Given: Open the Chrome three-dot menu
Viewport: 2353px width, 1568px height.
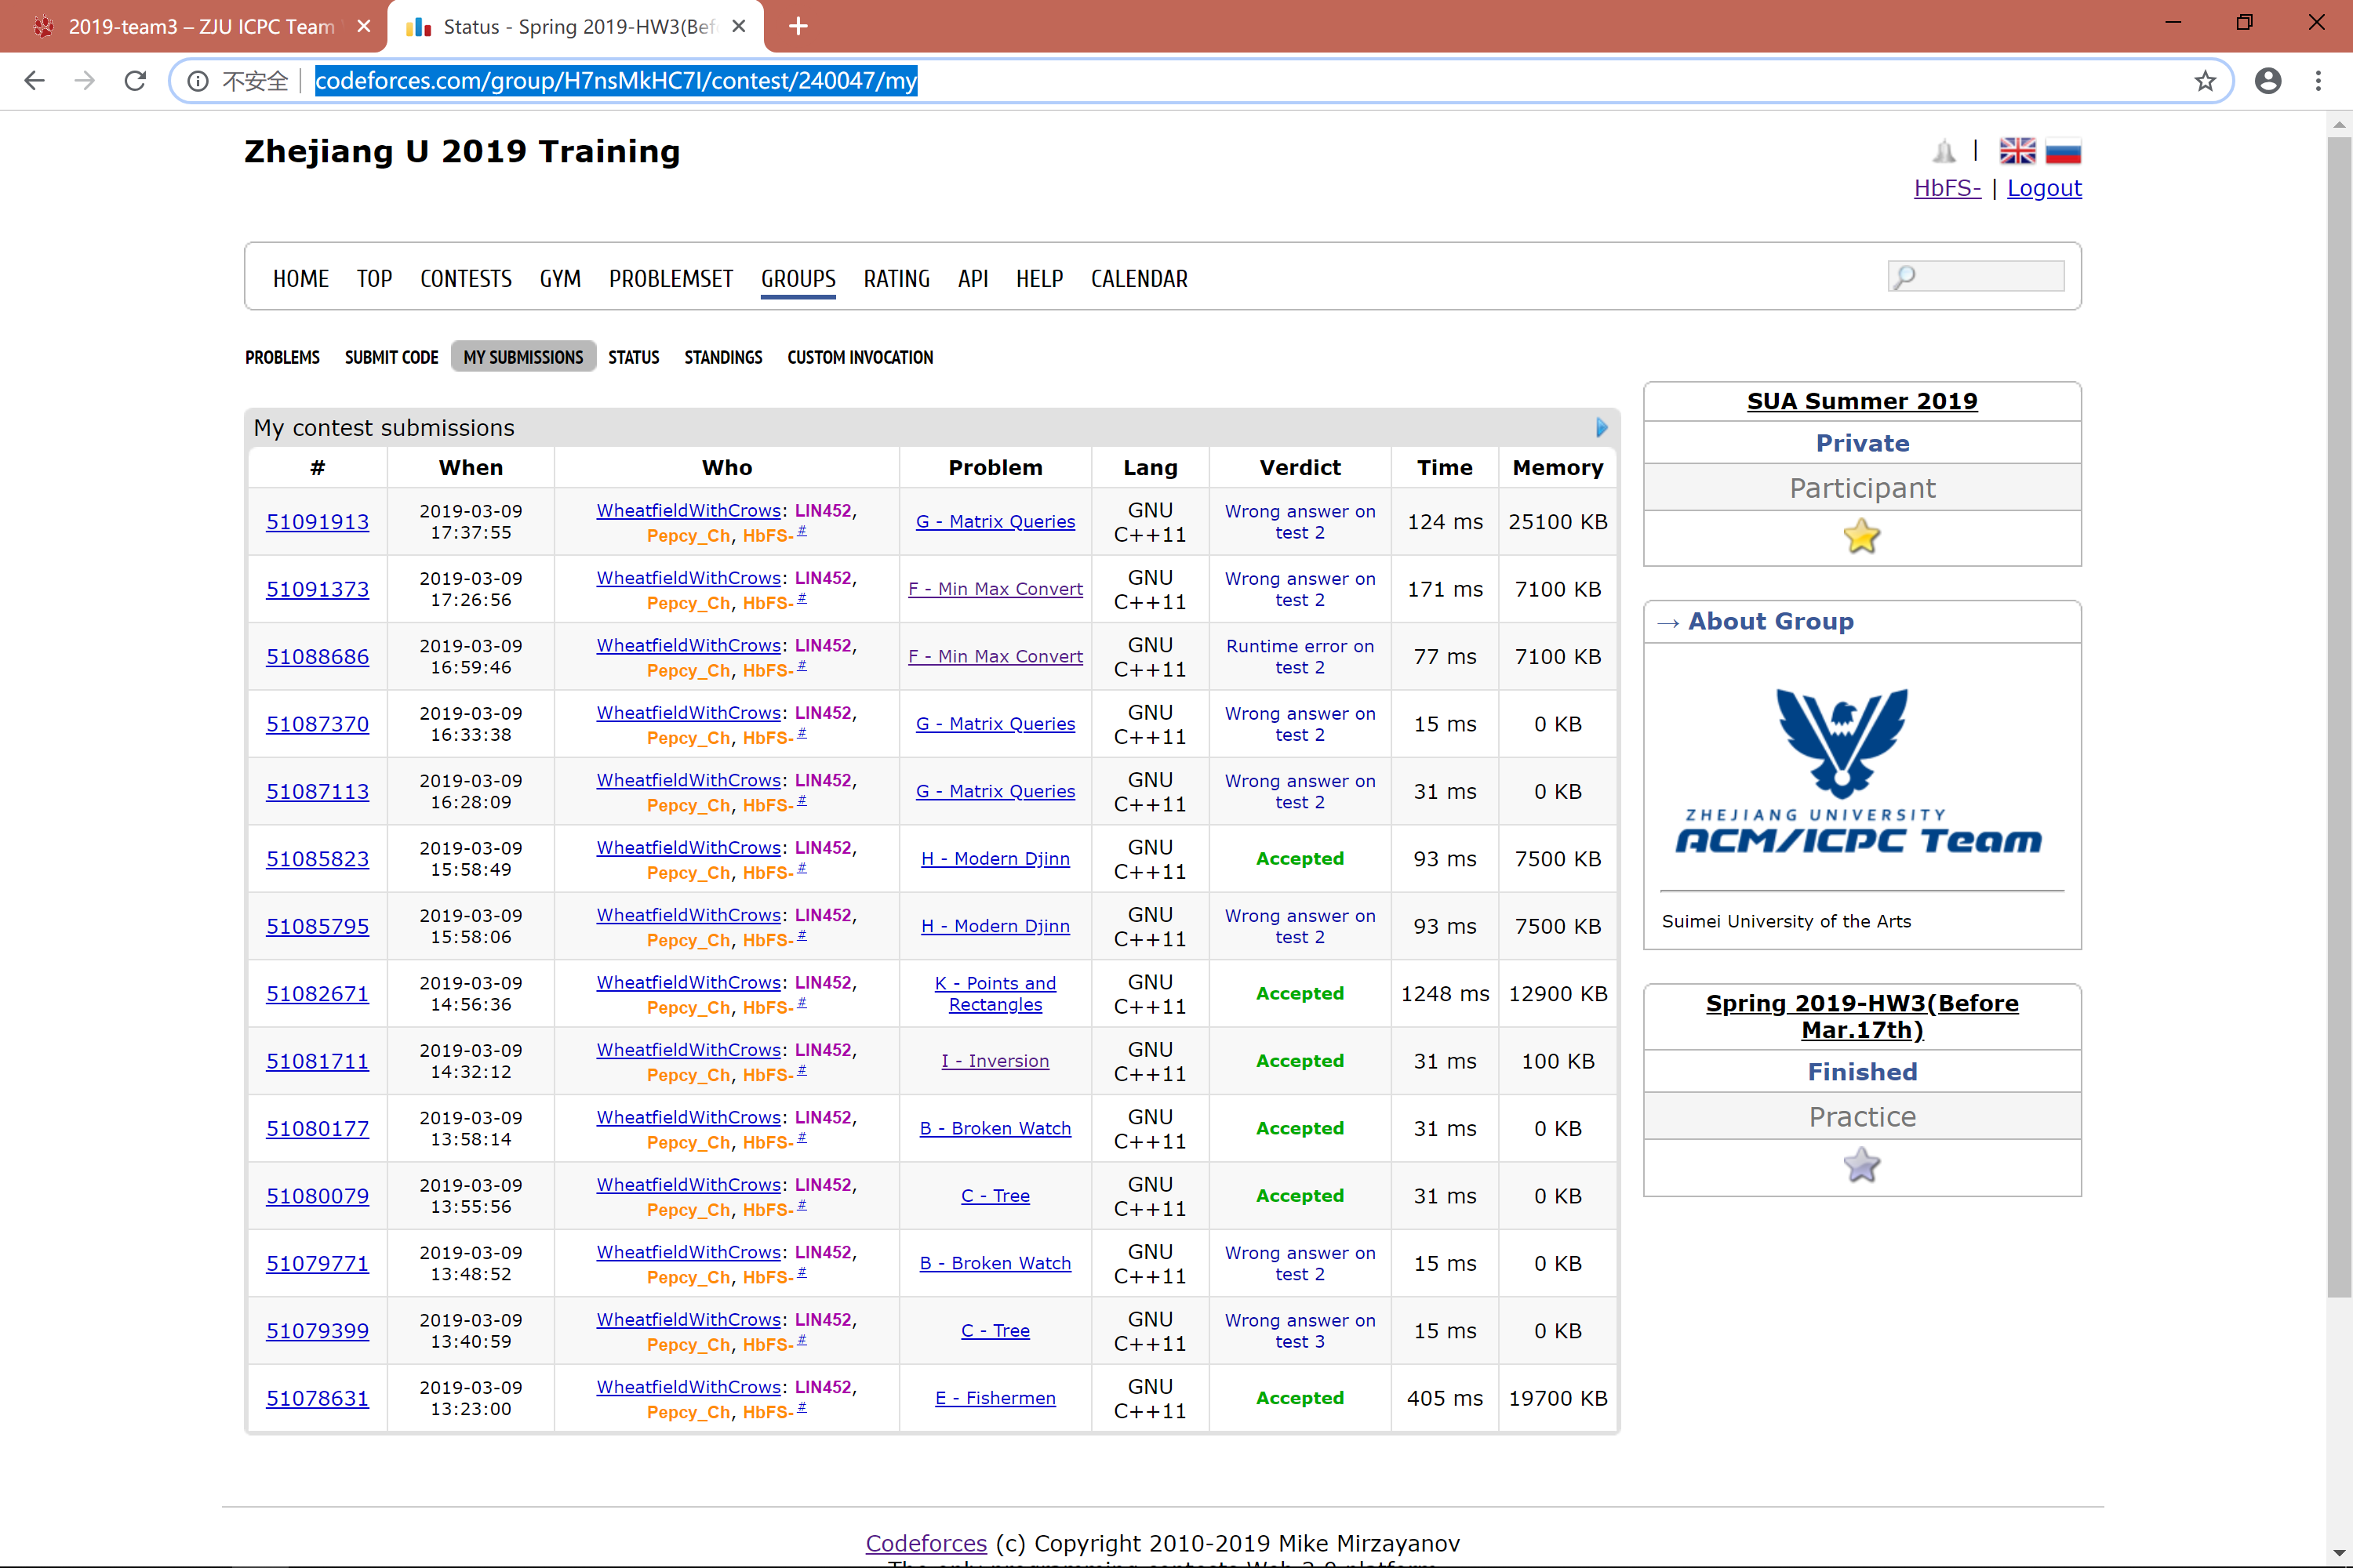Looking at the screenshot, I should point(2318,81).
